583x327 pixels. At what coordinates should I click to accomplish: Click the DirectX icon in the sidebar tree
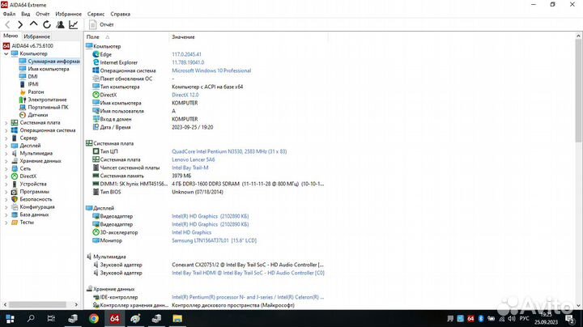15,176
